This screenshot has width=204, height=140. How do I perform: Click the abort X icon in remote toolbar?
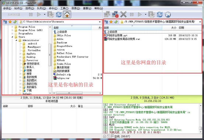point(123,14)
